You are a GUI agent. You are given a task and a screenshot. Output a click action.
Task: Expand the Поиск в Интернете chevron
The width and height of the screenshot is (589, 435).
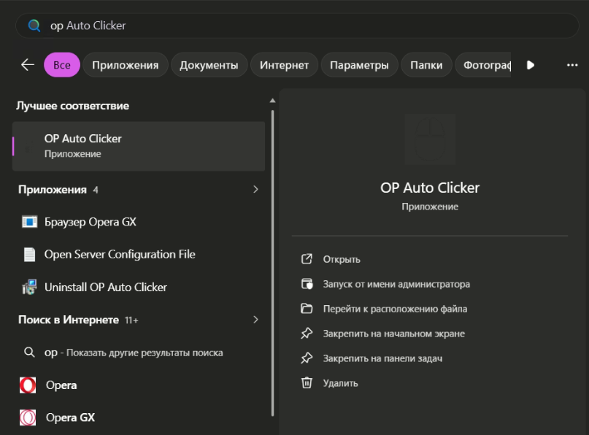255,320
